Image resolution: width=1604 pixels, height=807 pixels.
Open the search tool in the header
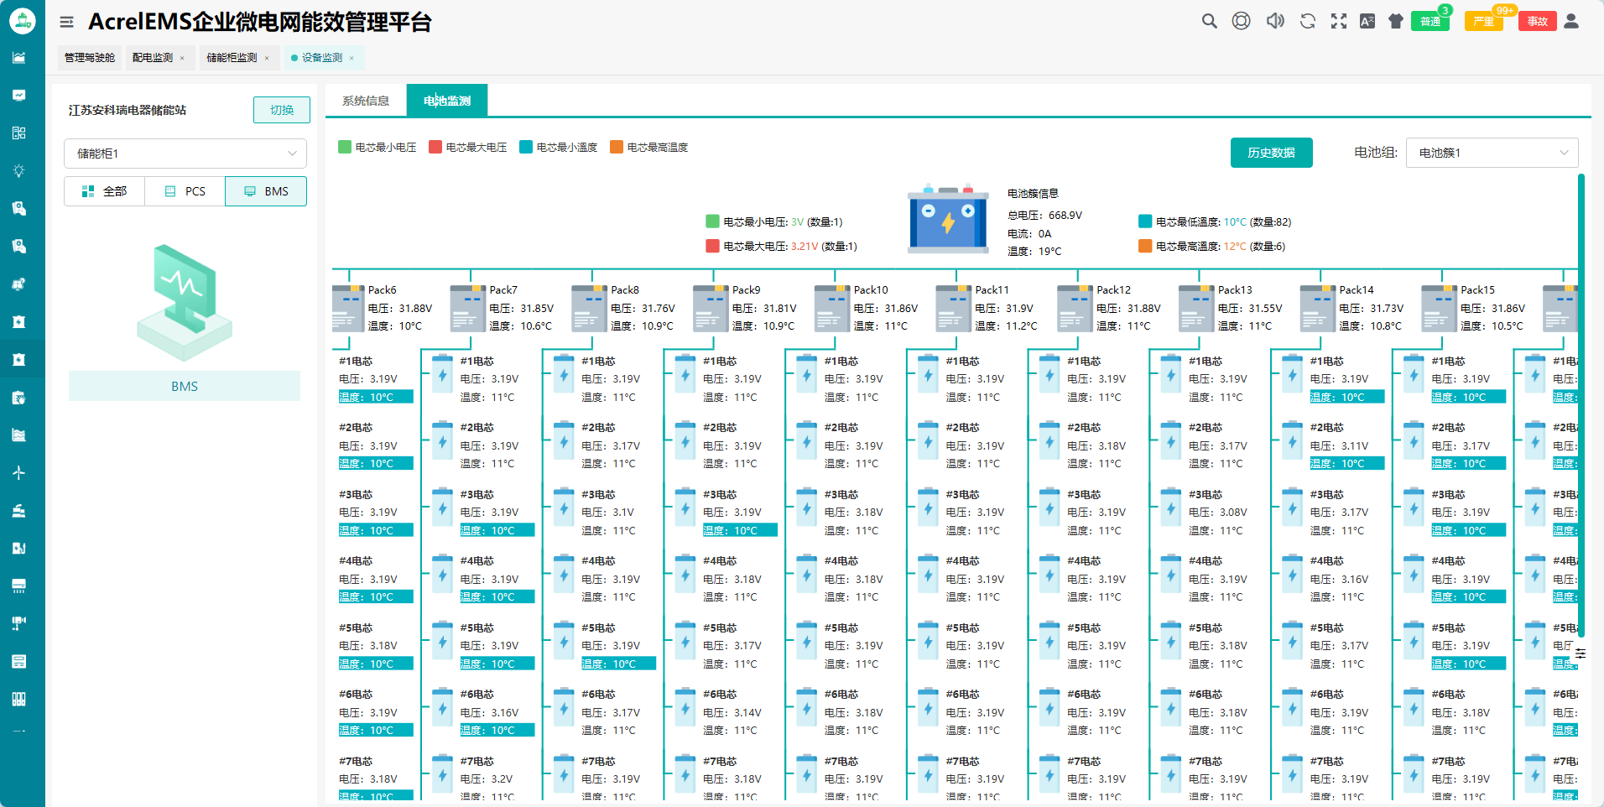[x=1209, y=21]
